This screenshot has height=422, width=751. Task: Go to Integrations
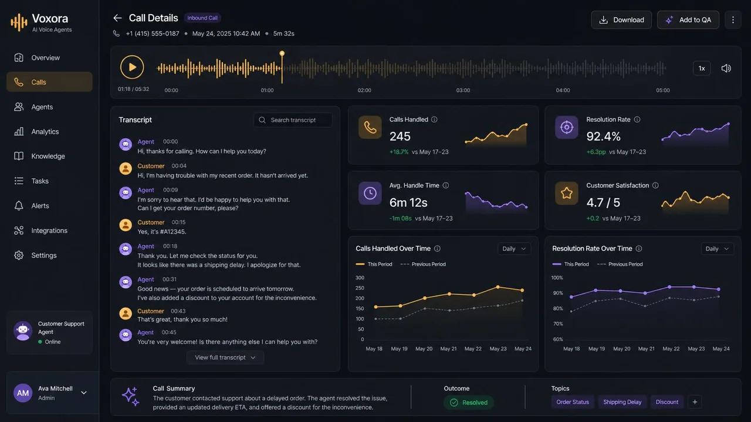[x=49, y=230]
